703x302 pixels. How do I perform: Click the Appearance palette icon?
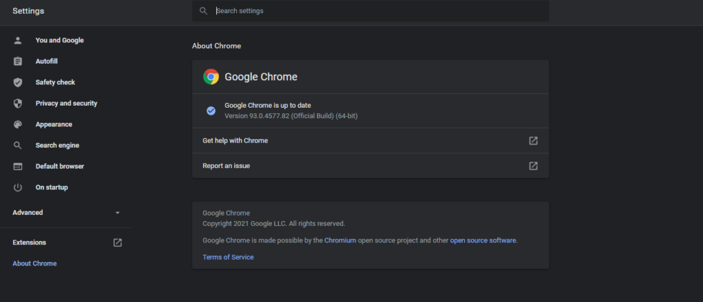pyautogui.click(x=18, y=124)
